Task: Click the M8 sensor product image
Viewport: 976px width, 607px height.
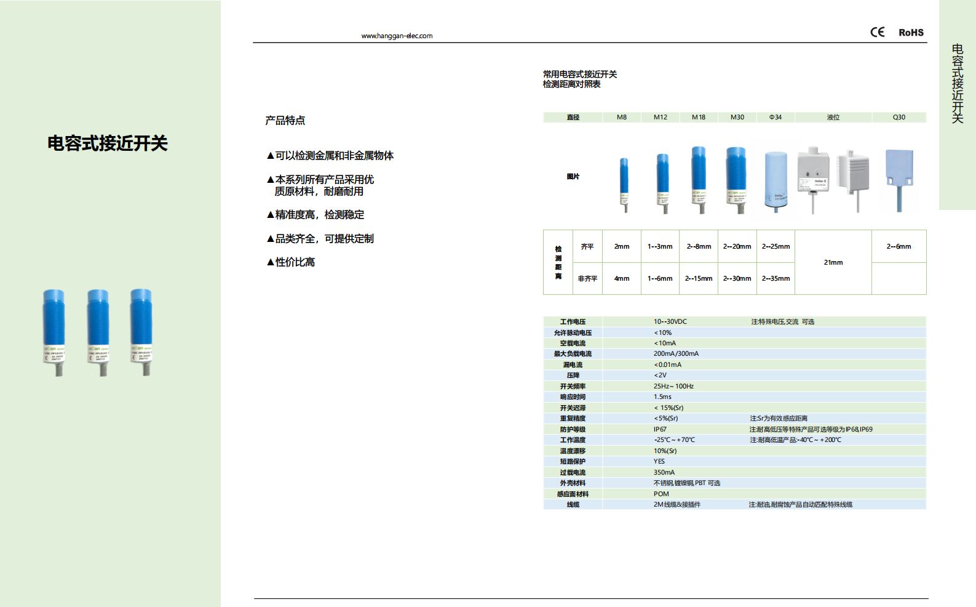Action: 624,185
